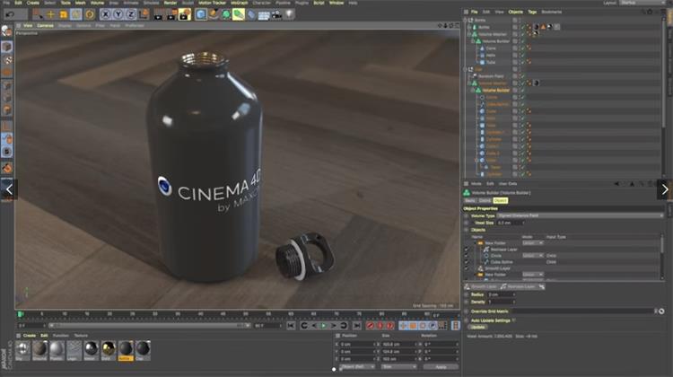Click the Render to Picture Viewer icon
This screenshot has height=377, width=673.
point(172,14)
